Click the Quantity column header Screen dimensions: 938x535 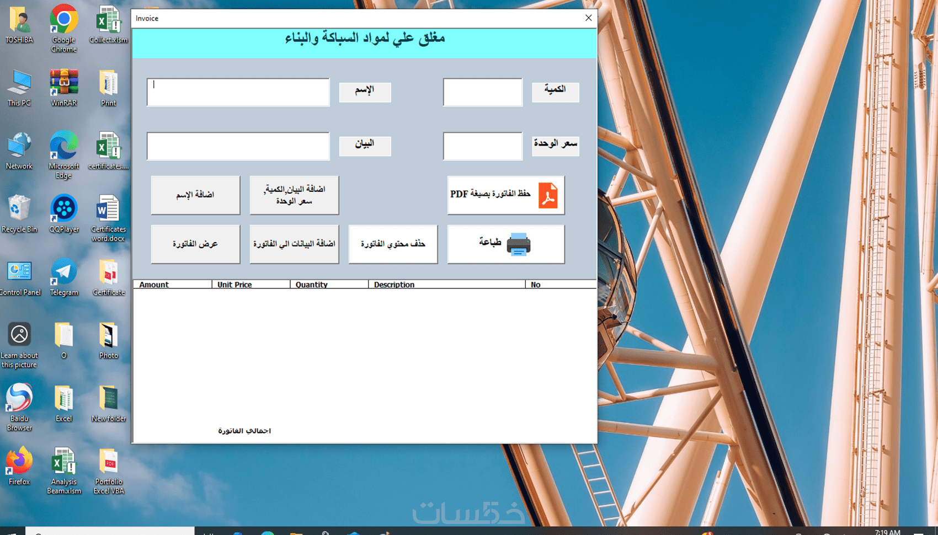(x=329, y=285)
